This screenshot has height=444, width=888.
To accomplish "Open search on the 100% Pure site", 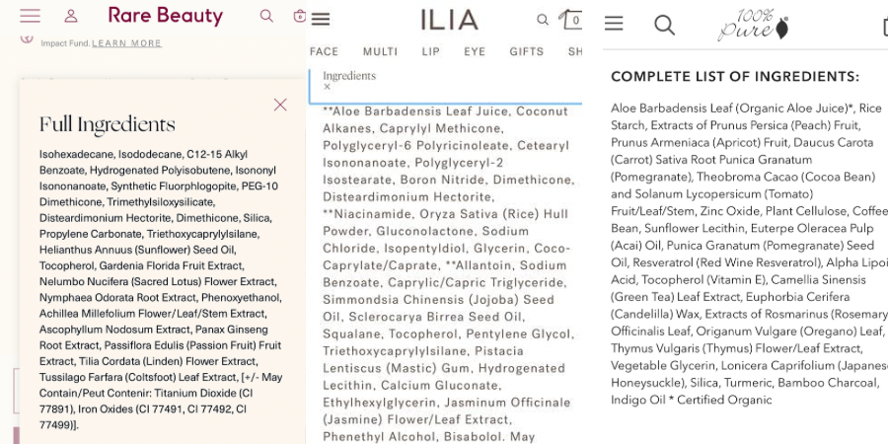I will click(664, 25).
